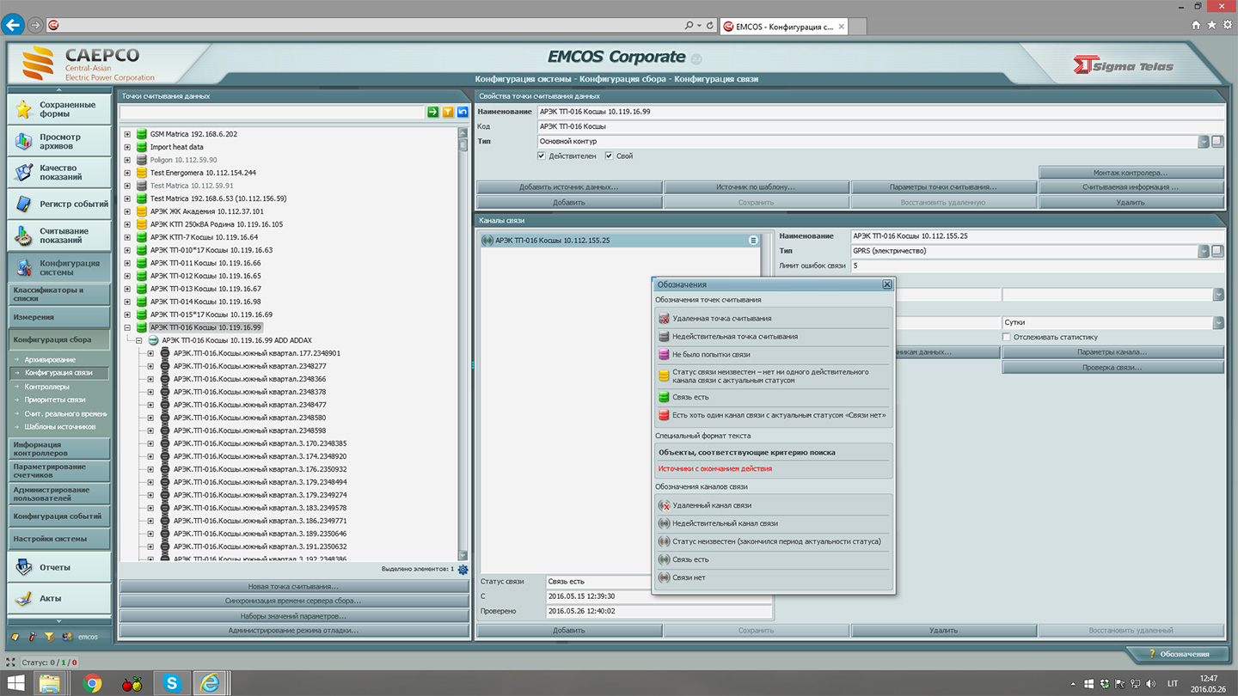
Task: Toggle the Действителен checkbox
Action: pos(541,156)
